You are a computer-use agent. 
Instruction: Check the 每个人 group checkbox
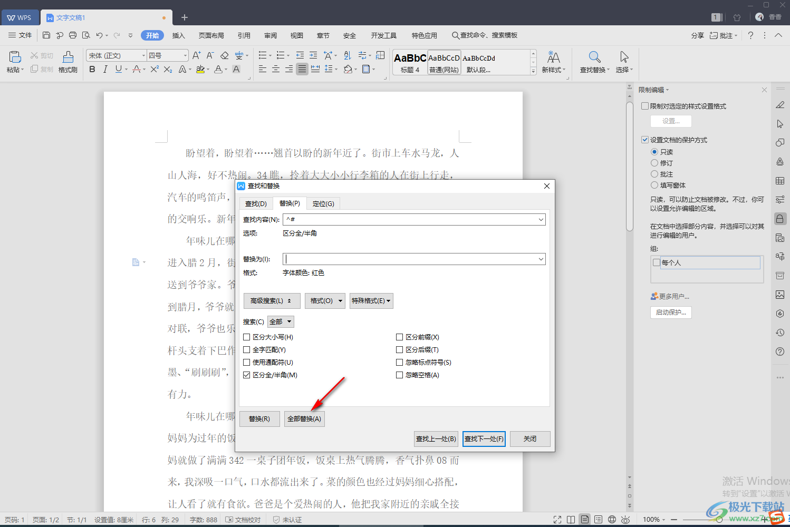coord(657,262)
